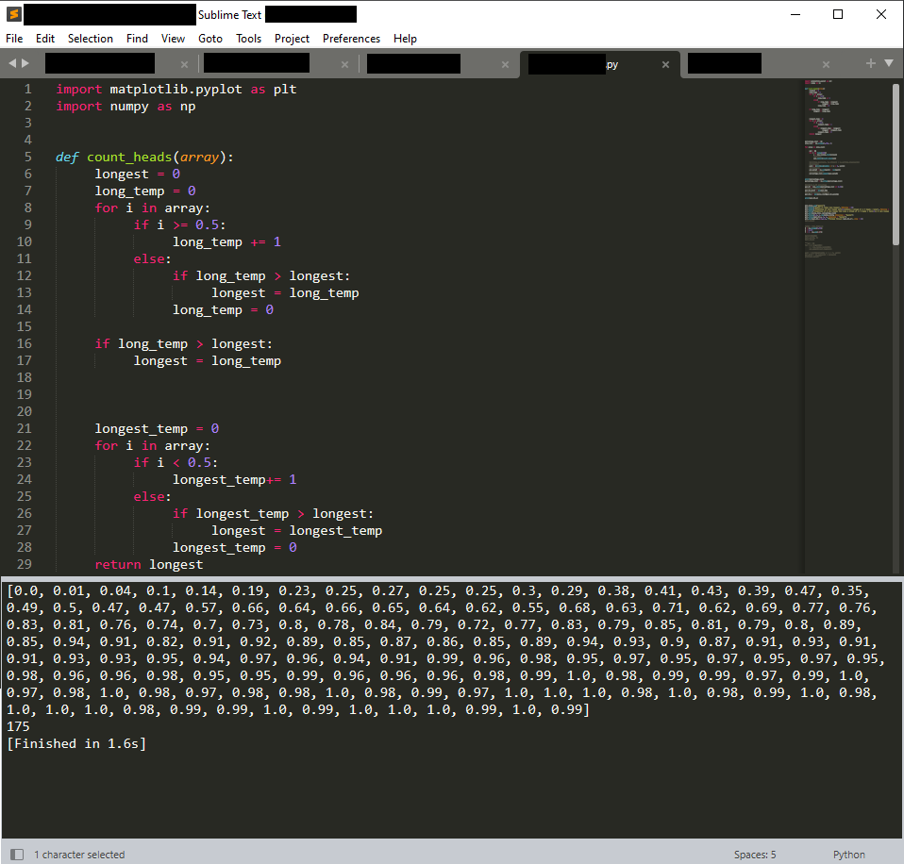Close the active .py tab

click(665, 64)
